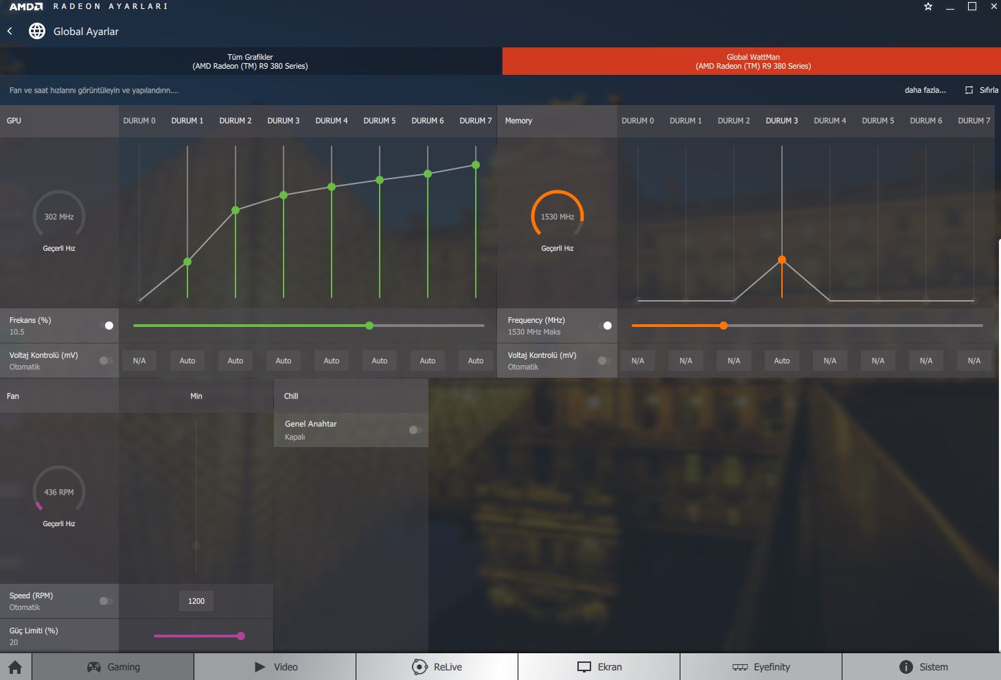
Task: Click GPU DURUM 5 Auto voltage field
Action: tap(380, 361)
